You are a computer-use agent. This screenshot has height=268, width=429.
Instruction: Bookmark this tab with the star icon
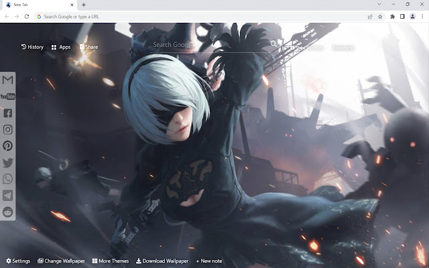380,17
